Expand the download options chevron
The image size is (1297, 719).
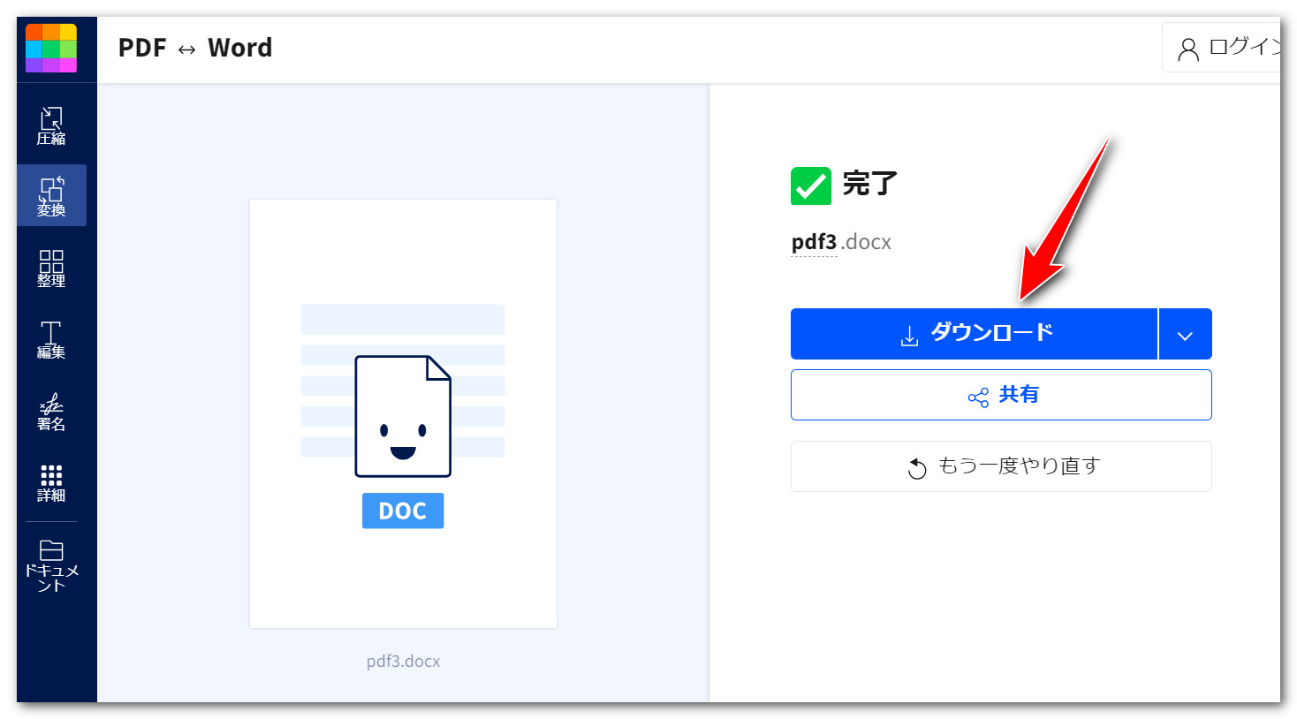1185,334
